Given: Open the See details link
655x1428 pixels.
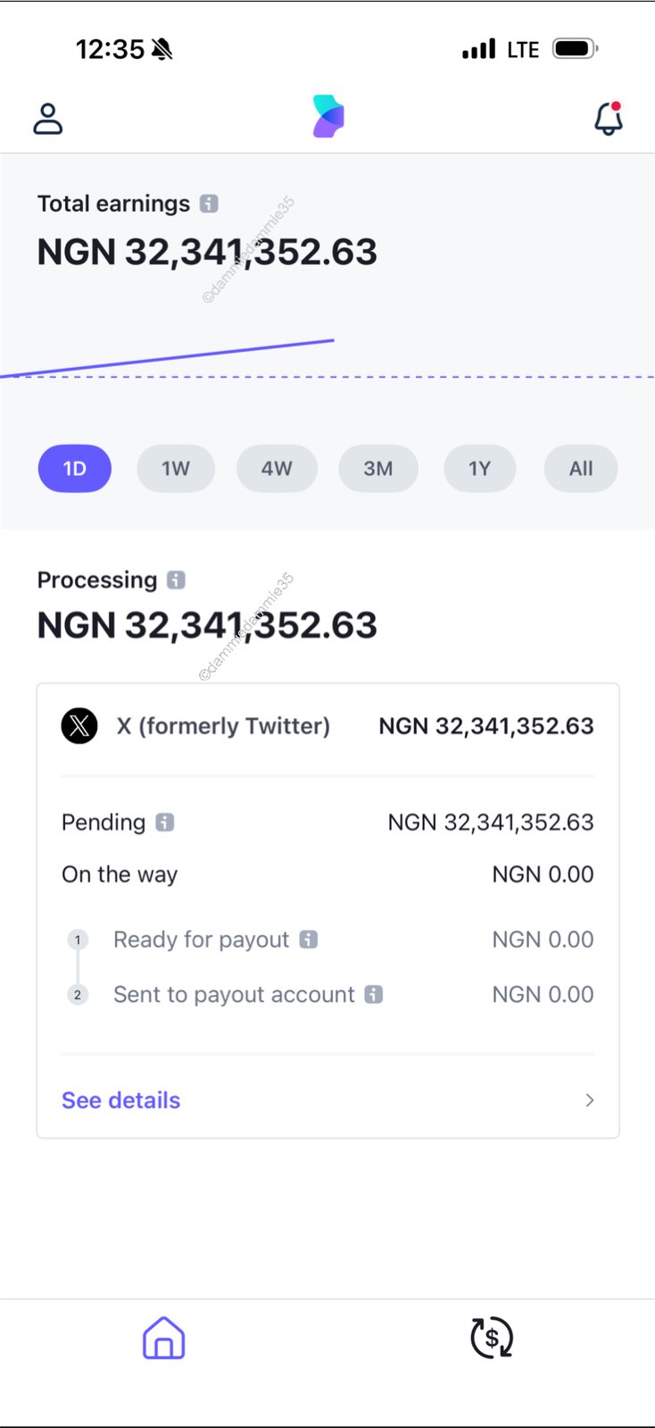Looking at the screenshot, I should pyautogui.click(x=121, y=1100).
